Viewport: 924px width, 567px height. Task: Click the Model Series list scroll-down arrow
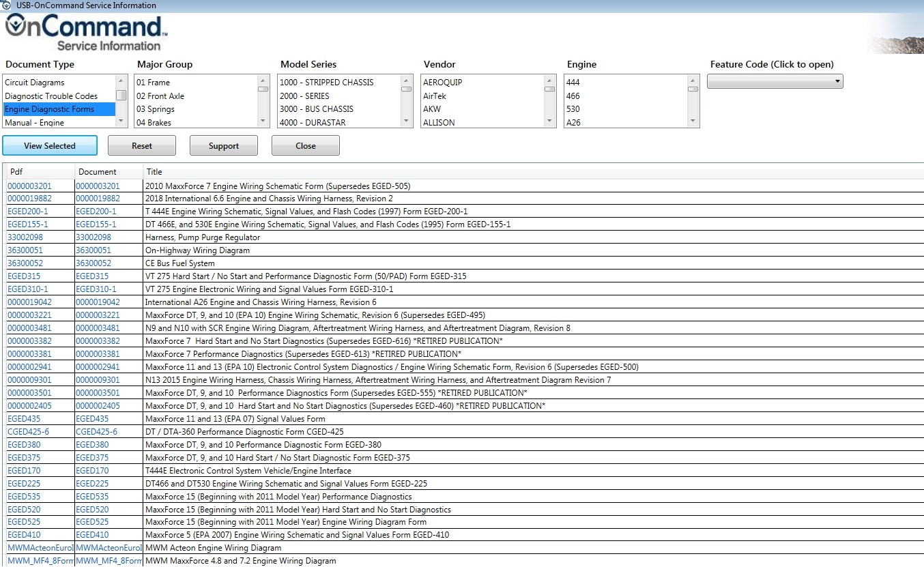(406, 122)
